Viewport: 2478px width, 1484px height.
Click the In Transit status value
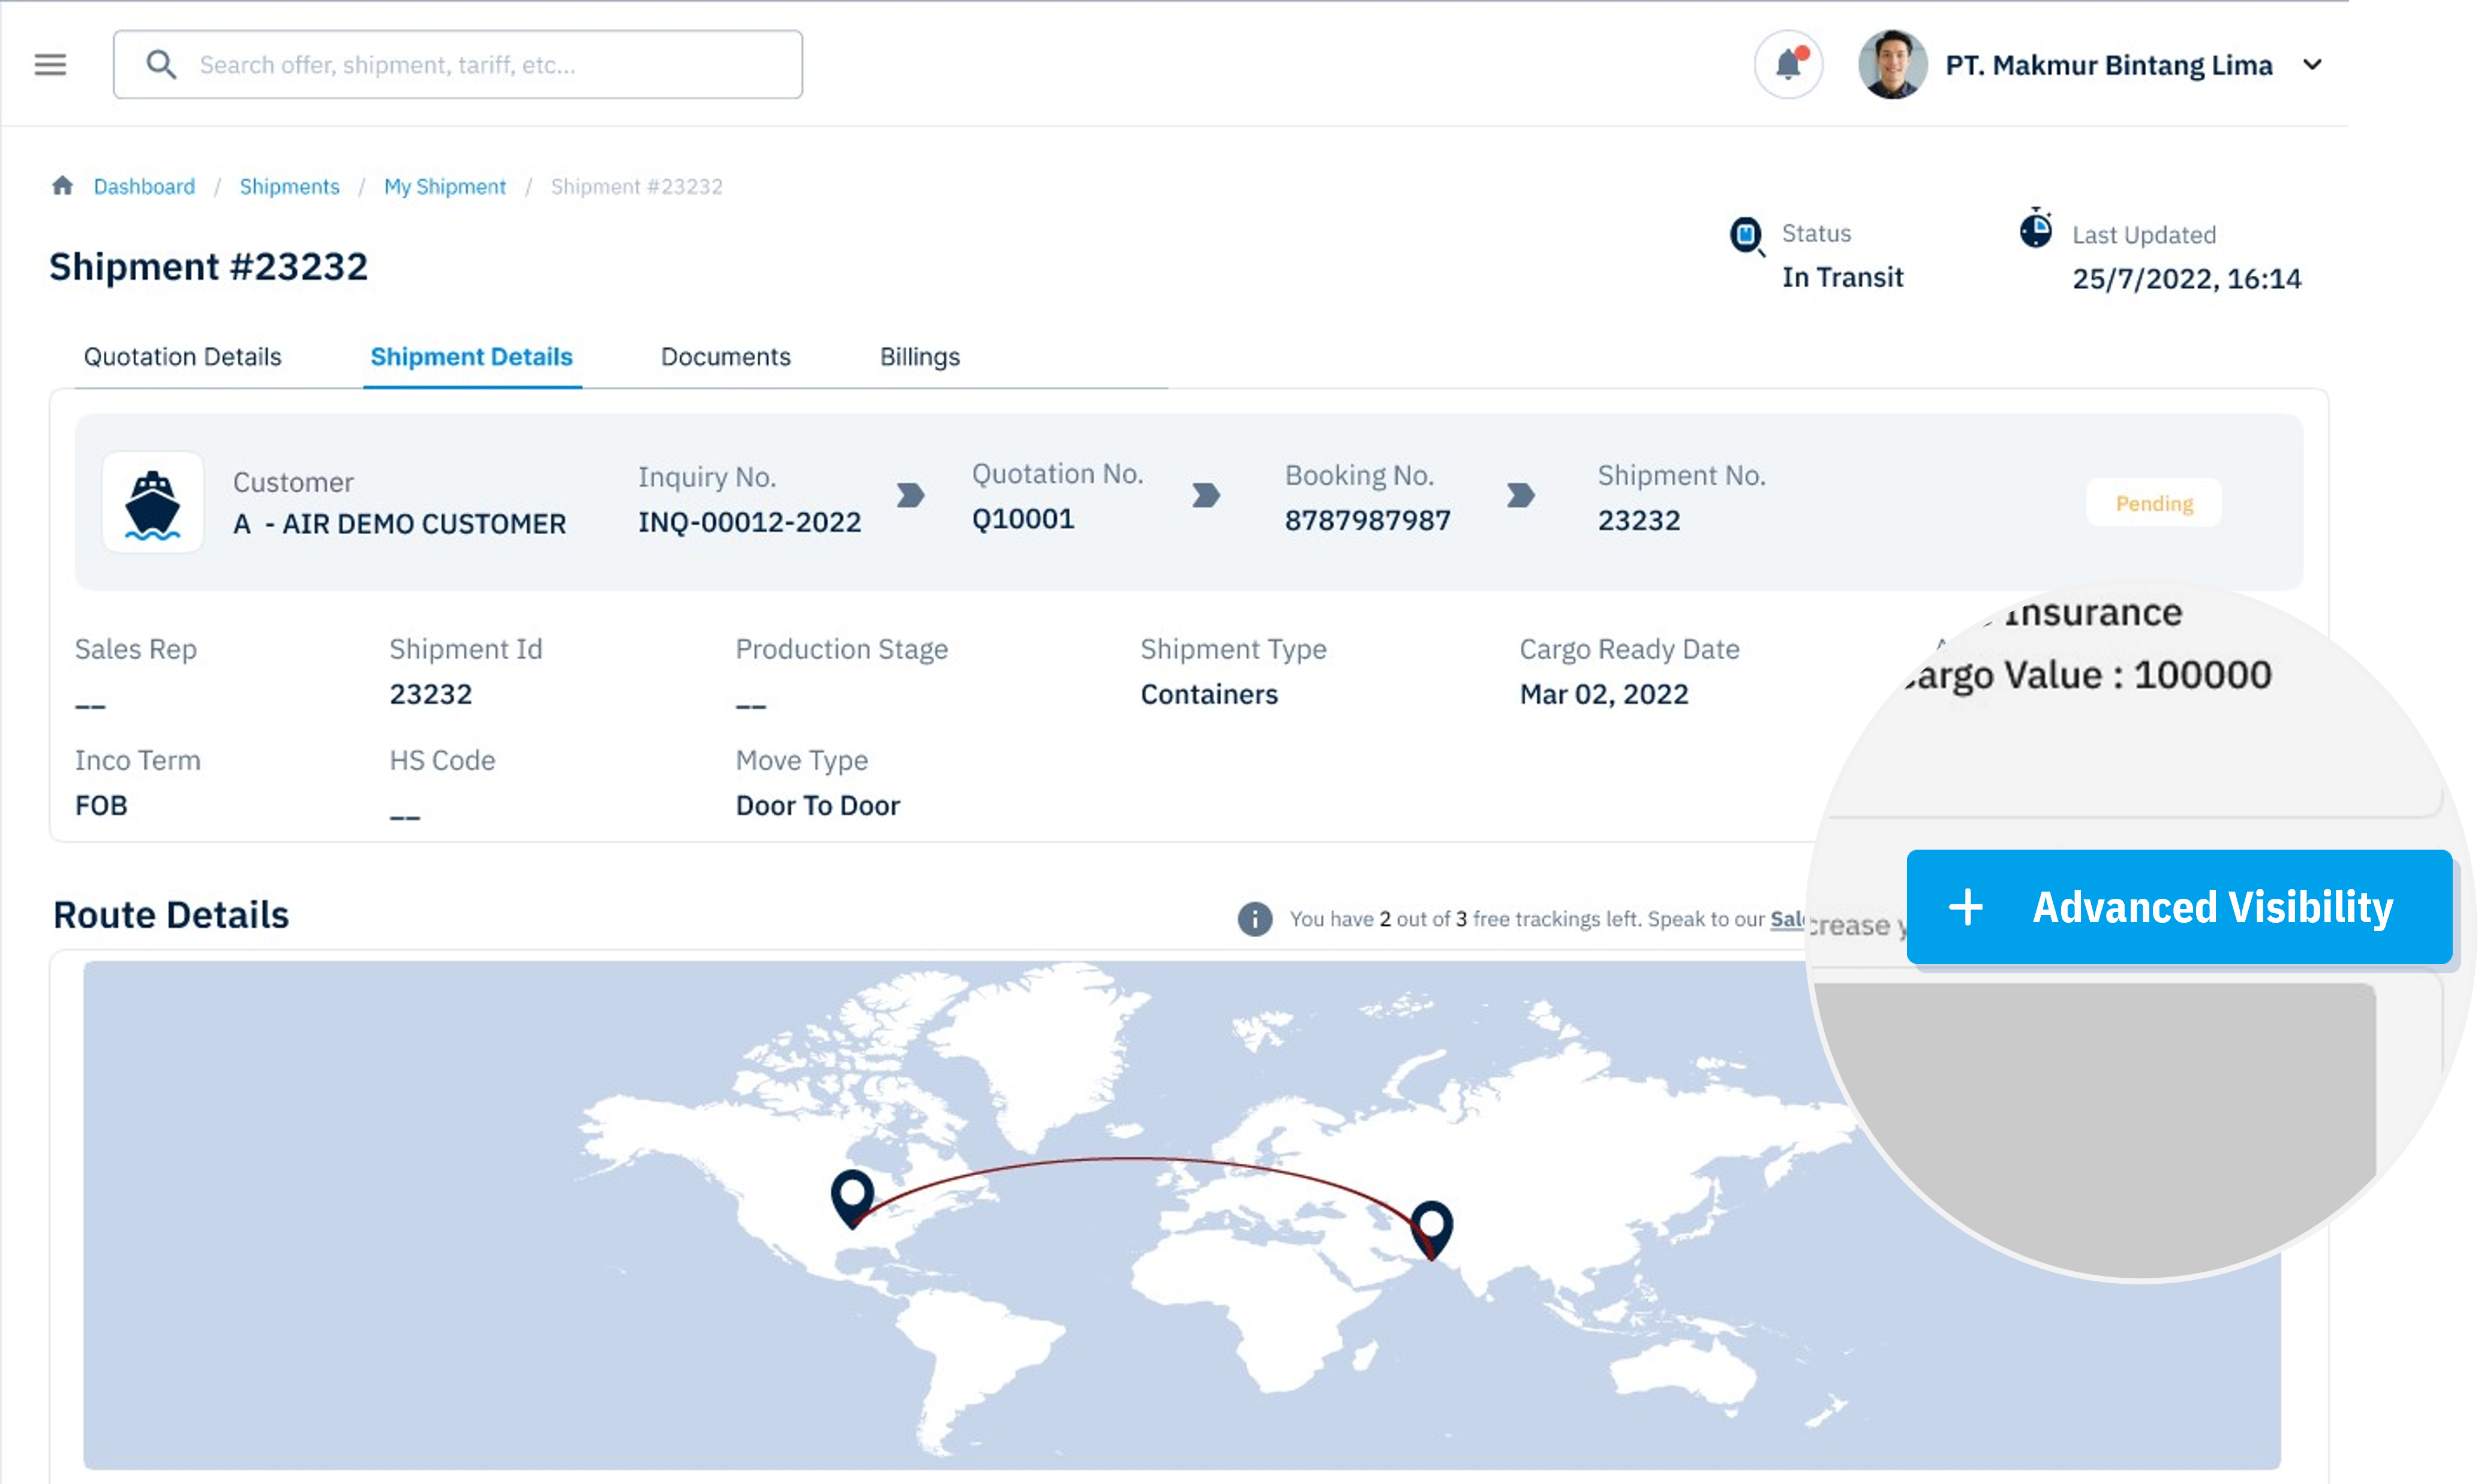[x=1843, y=277]
